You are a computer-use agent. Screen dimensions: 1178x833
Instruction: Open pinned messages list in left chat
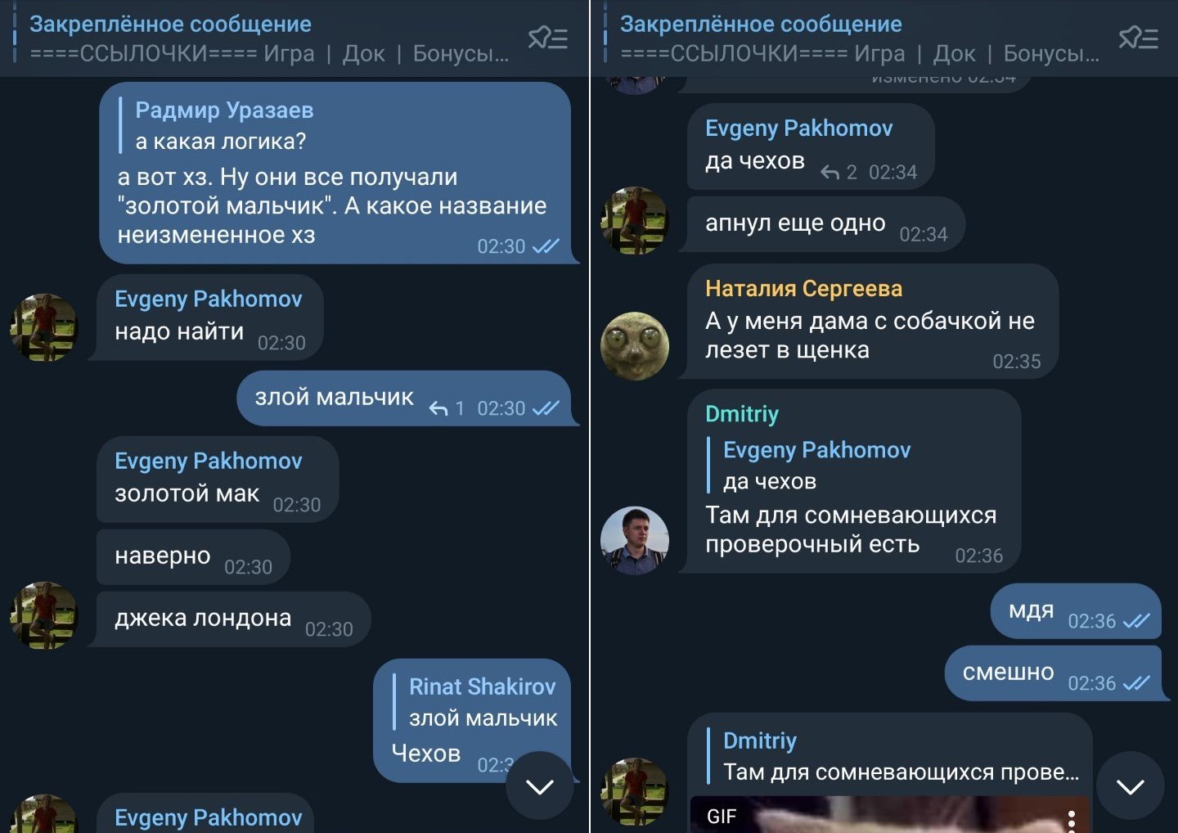coord(547,38)
